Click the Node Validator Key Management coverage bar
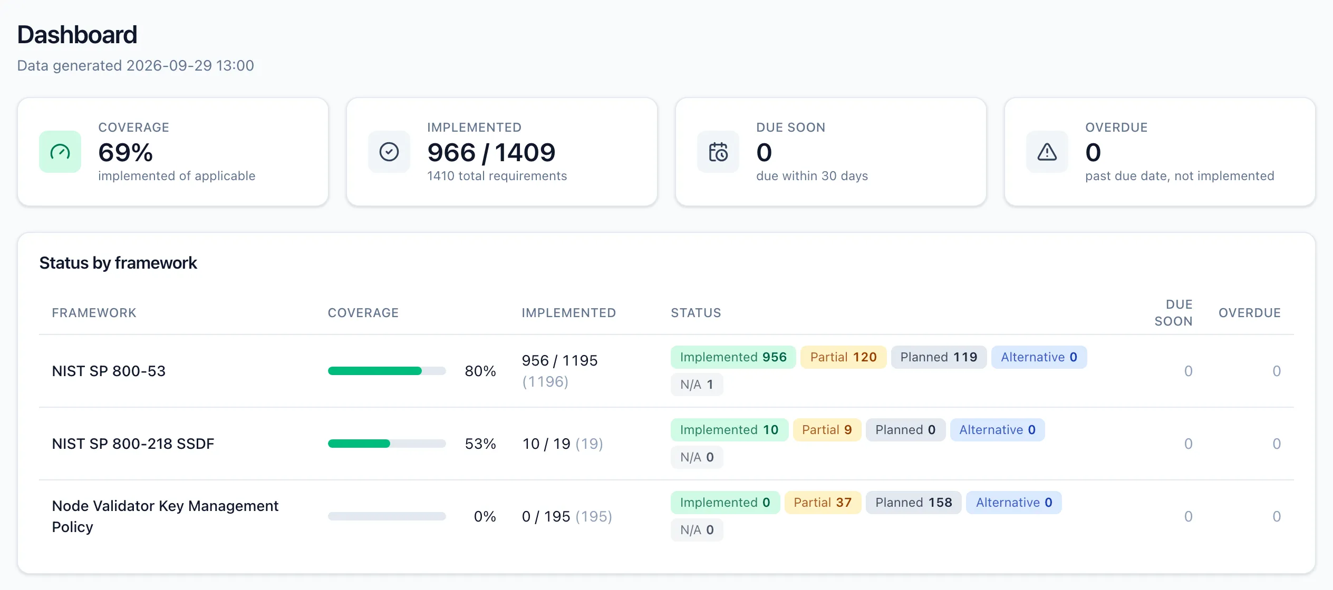 [387, 516]
